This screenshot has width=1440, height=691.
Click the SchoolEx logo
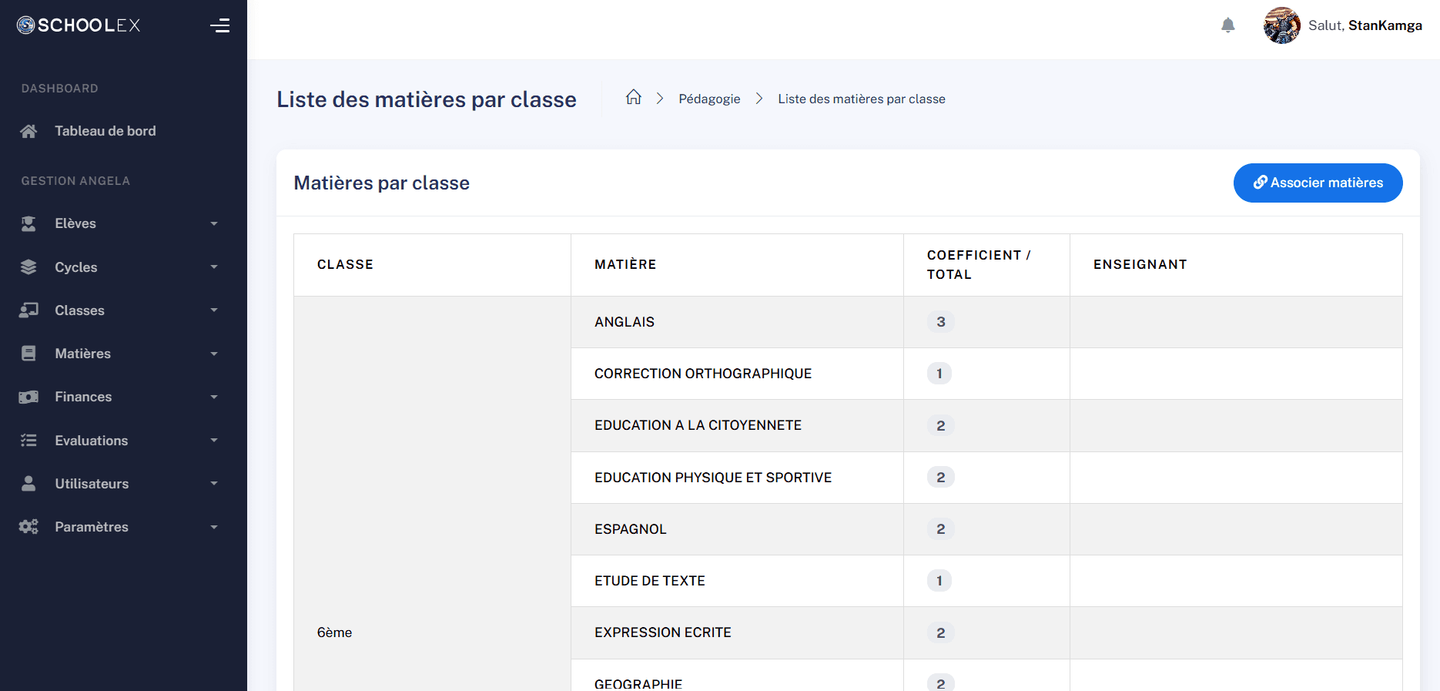[79, 25]
